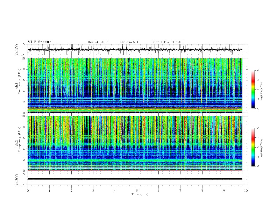Click the "-3" value on ch.2 color bar
The height and width of the screenshot is (214, 277).
pyautogui.click(x=258, y=128)
